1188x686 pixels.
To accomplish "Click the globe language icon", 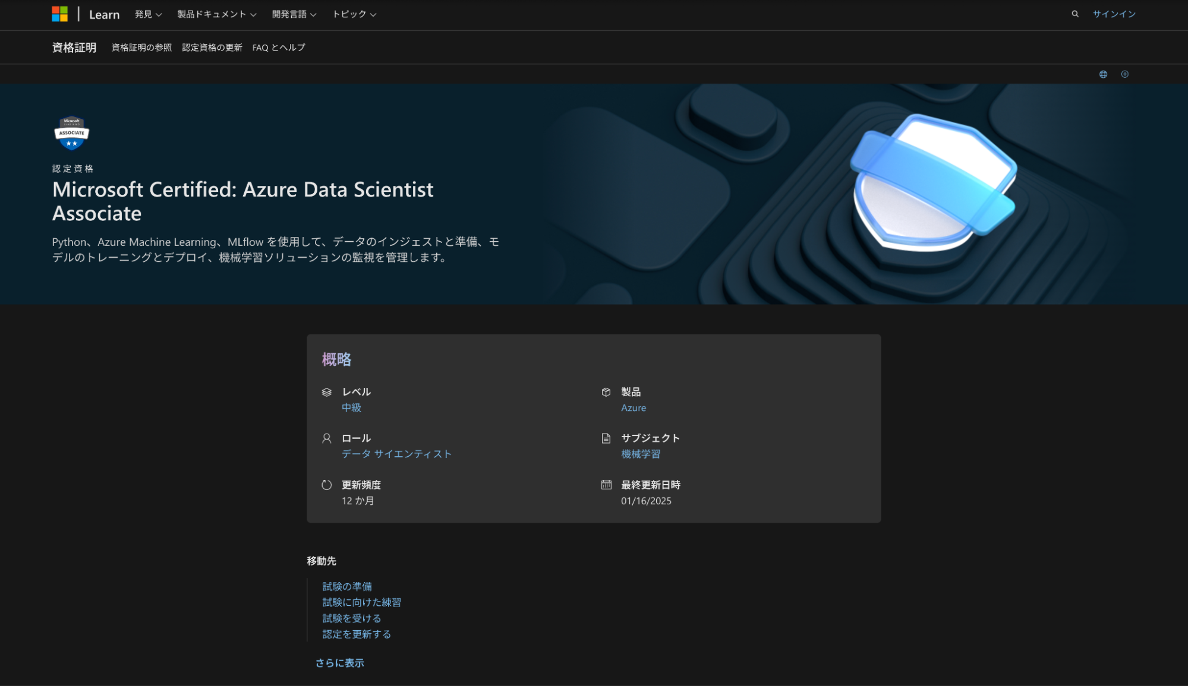I will (1103, 74).
